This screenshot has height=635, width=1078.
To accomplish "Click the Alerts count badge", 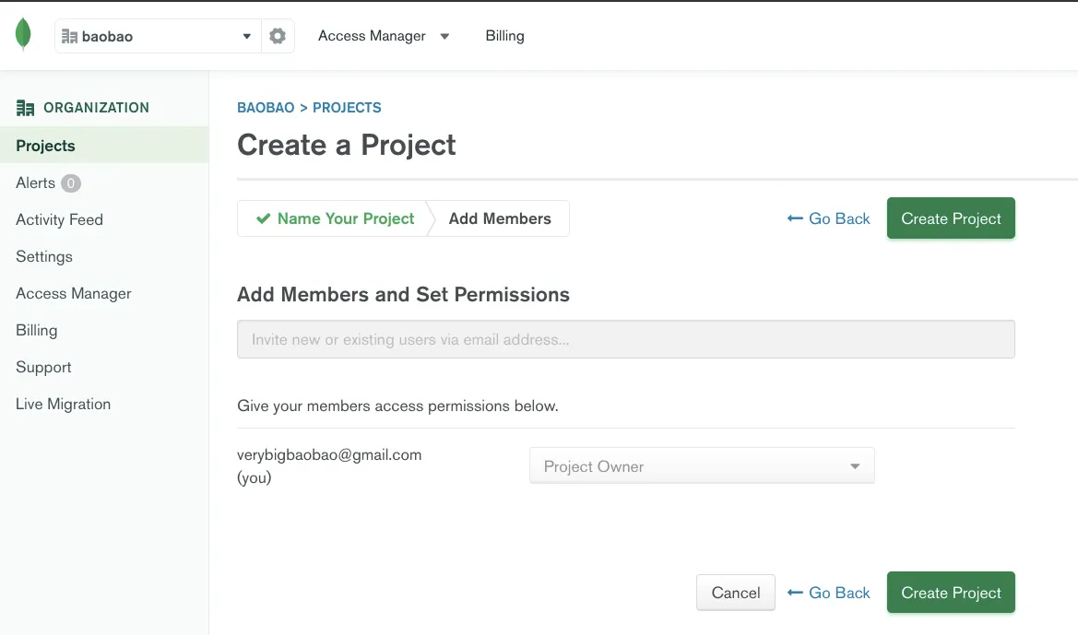I will pos(70,183).
